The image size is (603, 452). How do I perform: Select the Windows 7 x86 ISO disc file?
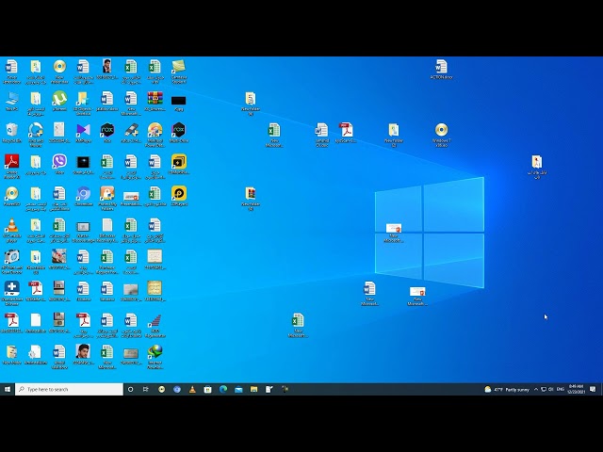[441, 135]
